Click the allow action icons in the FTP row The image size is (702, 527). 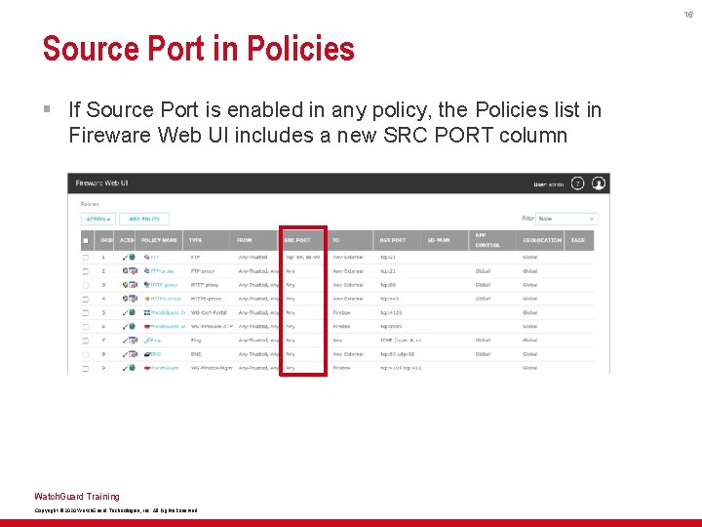(129, 258)
